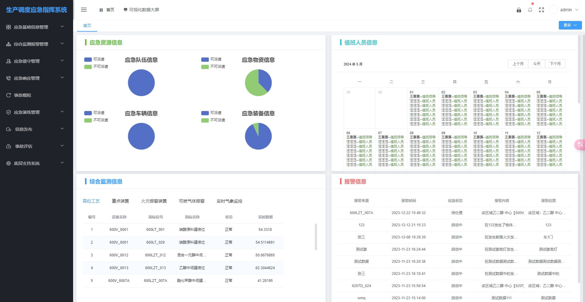Switch to 实时气象监控 tab

[x=229, y=201]
